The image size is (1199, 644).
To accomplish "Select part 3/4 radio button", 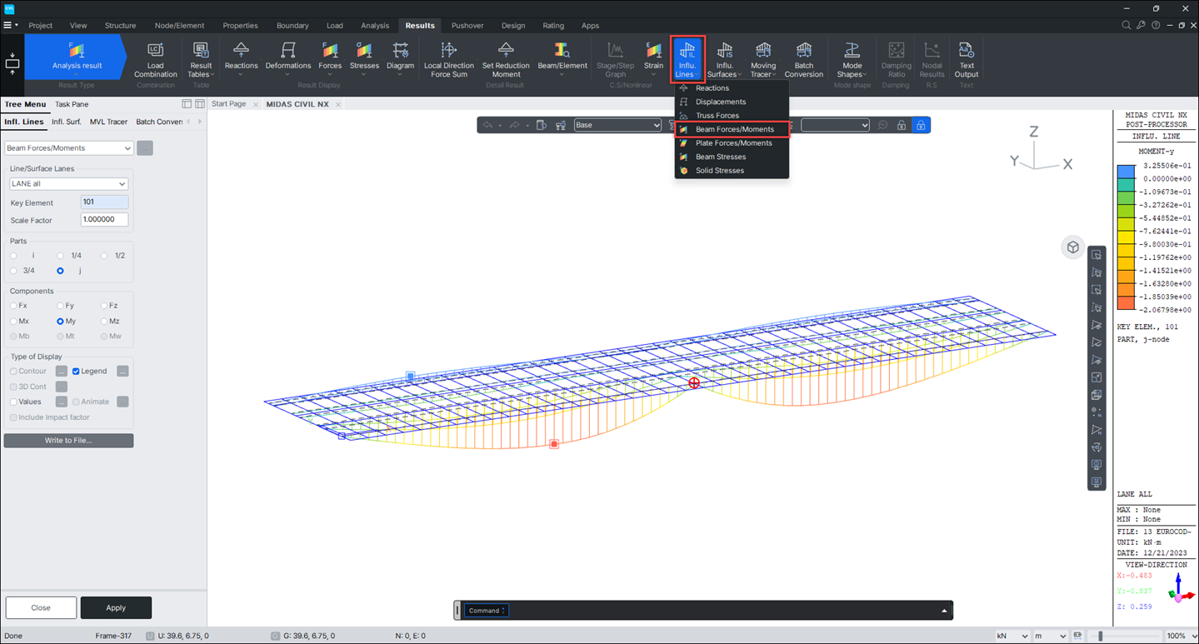I will [x=14, y=271].
